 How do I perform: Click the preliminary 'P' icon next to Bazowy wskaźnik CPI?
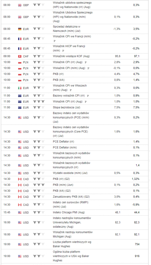click(88, 96)
